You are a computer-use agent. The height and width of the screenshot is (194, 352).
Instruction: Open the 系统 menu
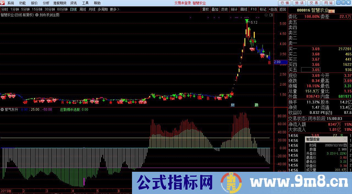(11, 3)
